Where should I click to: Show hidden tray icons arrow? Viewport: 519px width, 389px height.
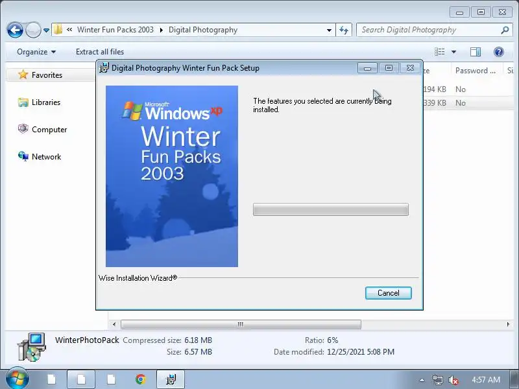[422, 380]
